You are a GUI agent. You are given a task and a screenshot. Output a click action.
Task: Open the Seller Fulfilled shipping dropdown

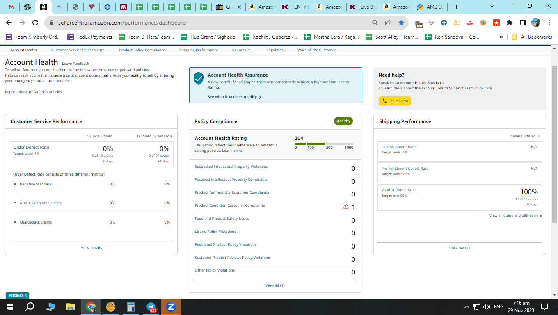click(x=525, y=136)
